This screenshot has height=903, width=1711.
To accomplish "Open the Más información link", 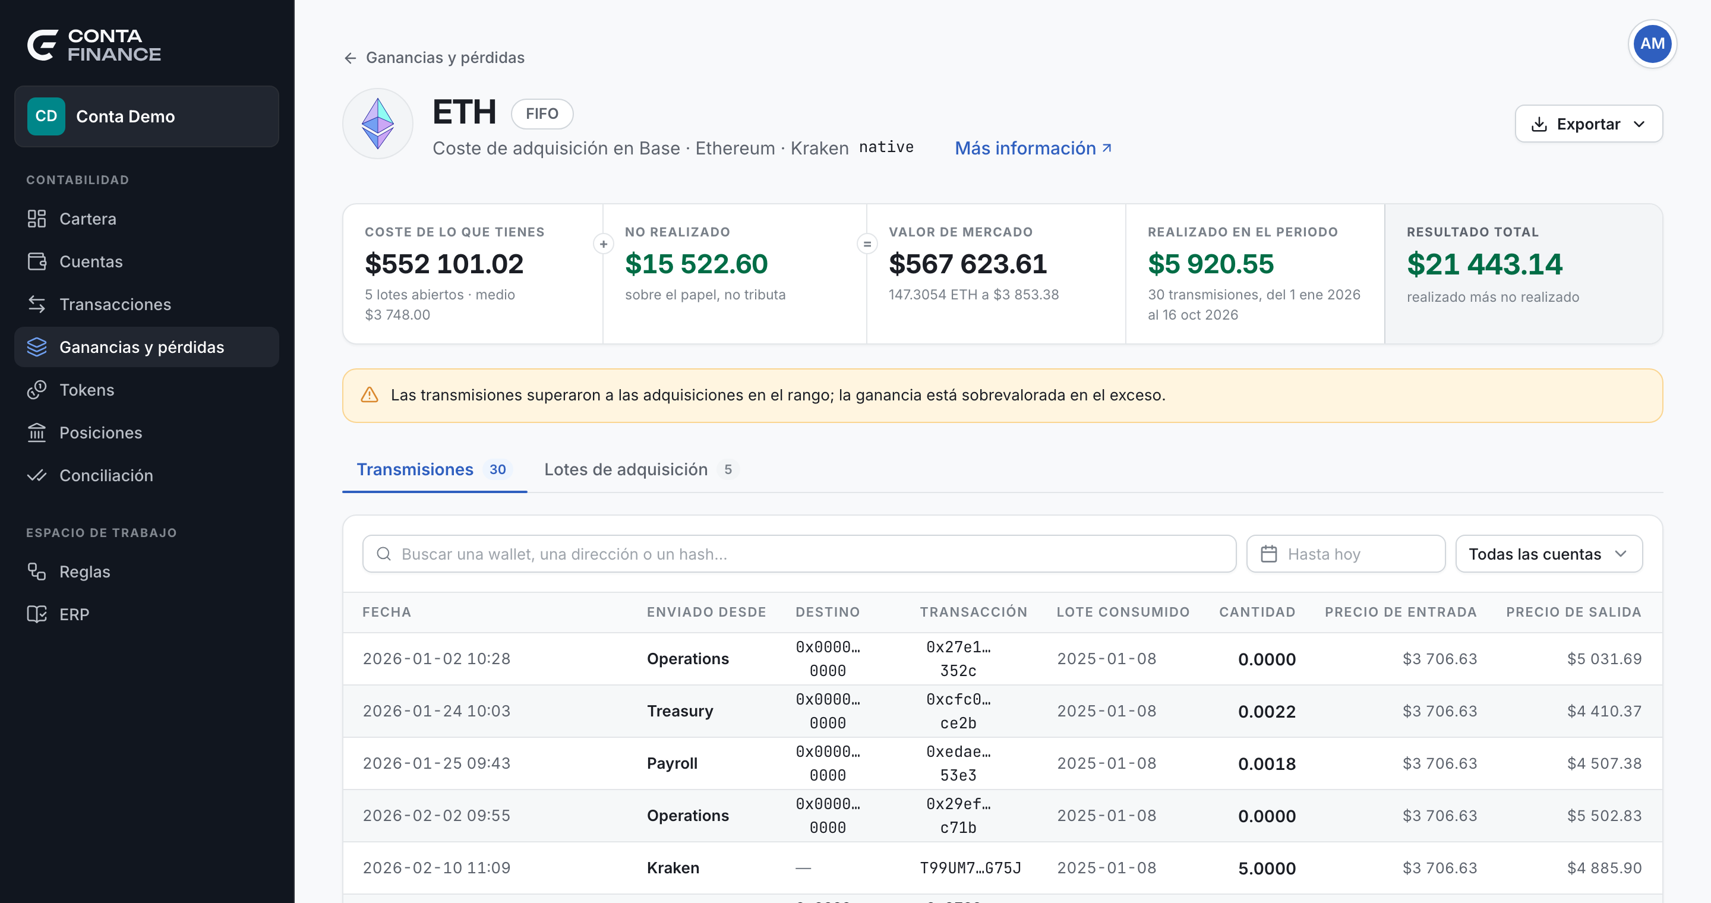I will pos(1033,148).
